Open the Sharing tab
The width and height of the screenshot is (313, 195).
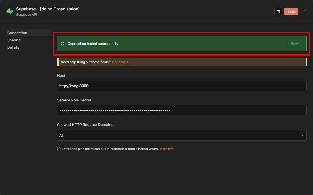coord(14,40)
